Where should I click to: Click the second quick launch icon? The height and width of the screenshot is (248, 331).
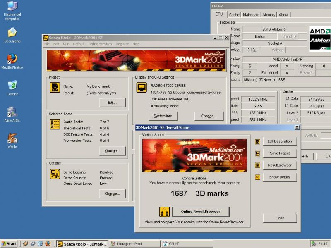[x=33, y=244]
